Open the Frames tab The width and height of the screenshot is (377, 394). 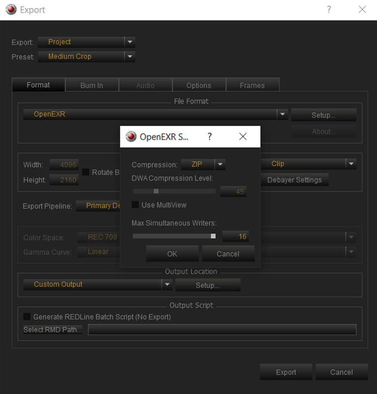pyautogui.click(x=252, y=85)
